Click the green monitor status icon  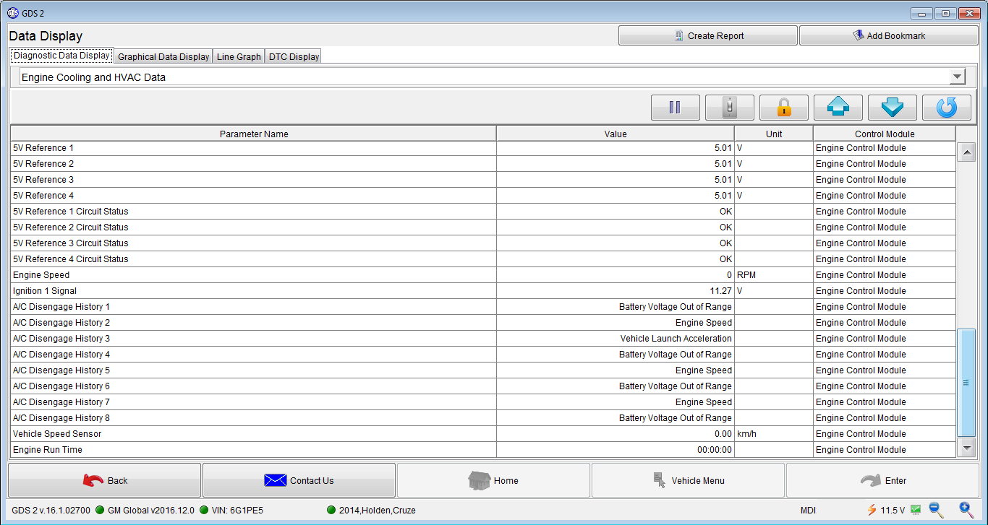click(916, 511)
